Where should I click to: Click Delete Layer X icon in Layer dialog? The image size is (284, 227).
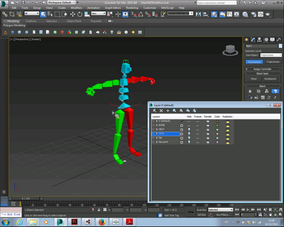click(161, 110)
